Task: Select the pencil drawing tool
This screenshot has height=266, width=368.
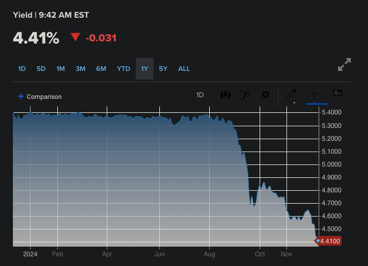Action: click(292, 94)
